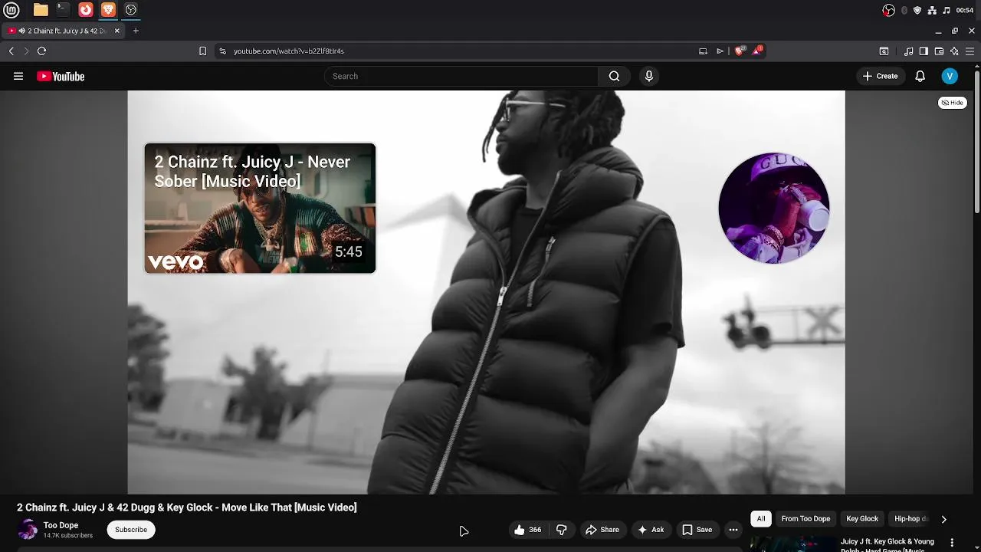
Task: Go back to the previous page
Action: pyautogui.click(x=11, y=51)
